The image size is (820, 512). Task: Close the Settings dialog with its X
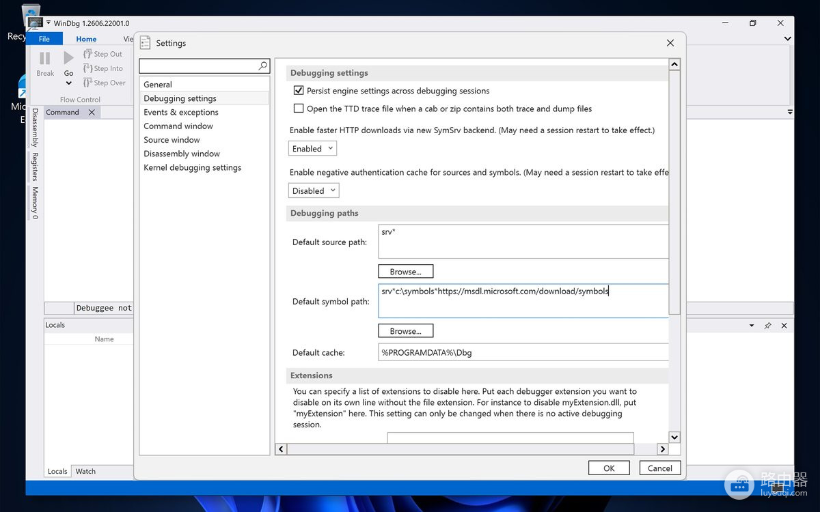[670, 43]
